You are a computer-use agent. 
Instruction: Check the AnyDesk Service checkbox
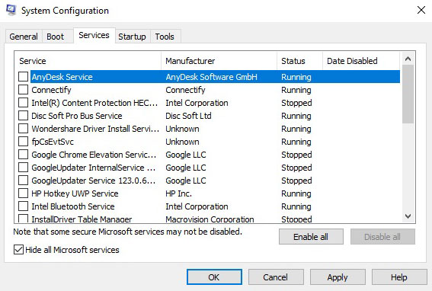(23, 77)
